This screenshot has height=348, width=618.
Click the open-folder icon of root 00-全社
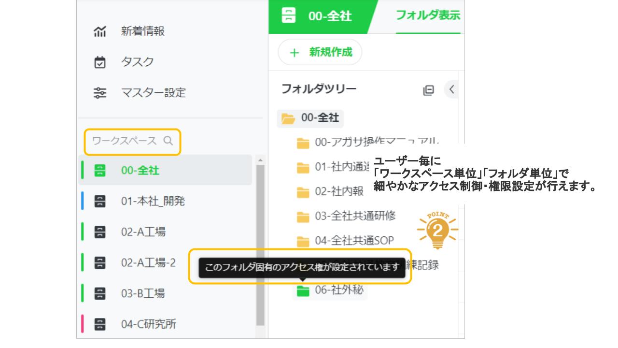pos(288,118)
